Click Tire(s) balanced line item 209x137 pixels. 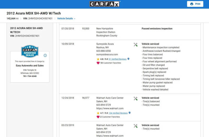click(151, 101)
